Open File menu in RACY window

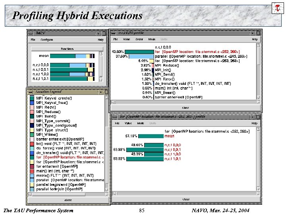(33, 39)
